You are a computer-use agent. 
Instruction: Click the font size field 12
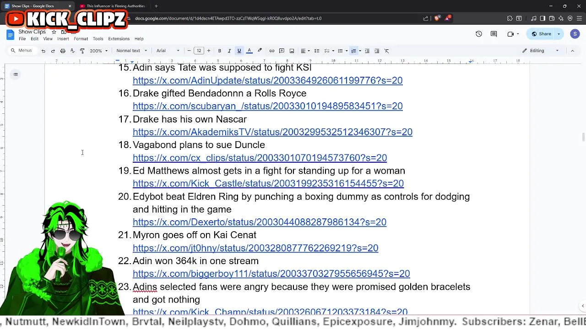click(x=199, y=51)
